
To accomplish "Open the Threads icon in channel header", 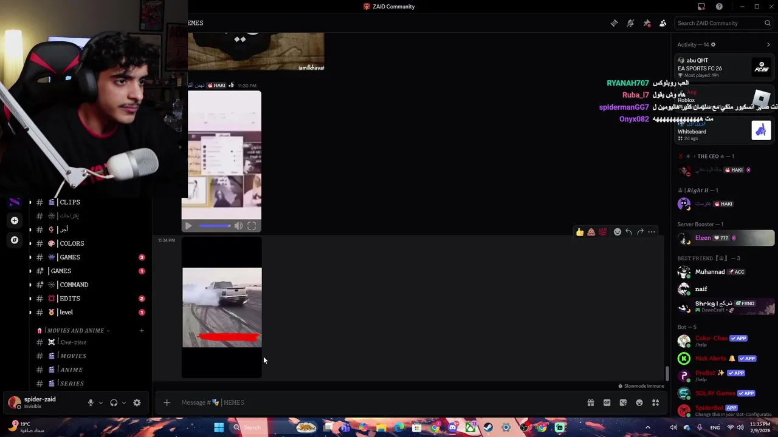I will click(614, 23).
